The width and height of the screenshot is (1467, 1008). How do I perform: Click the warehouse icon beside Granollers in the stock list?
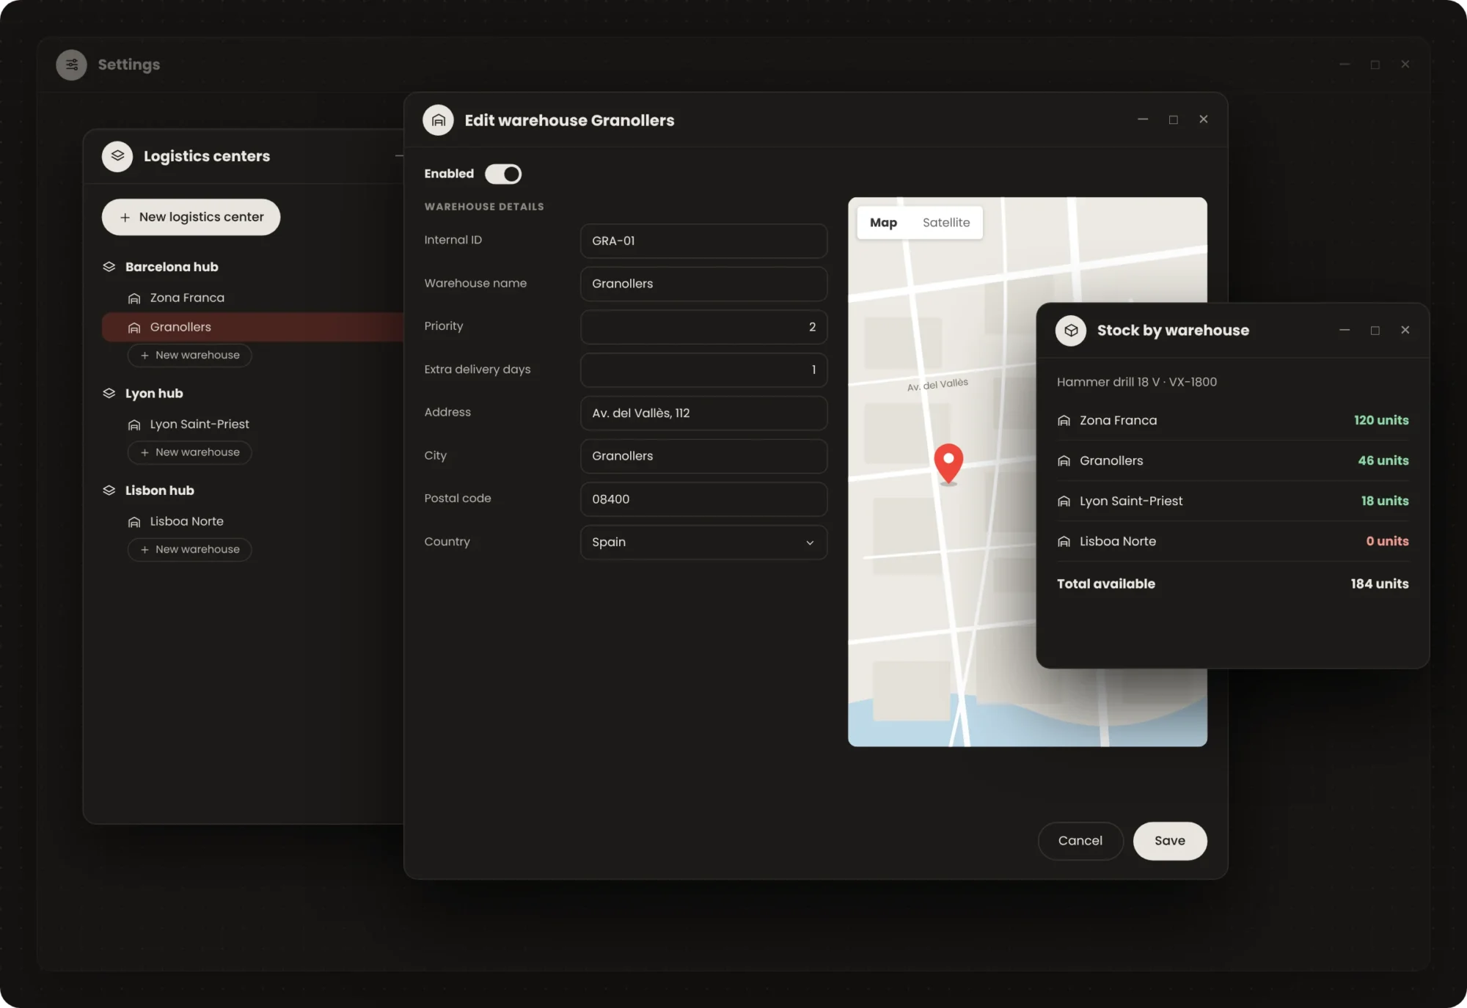1064,461
